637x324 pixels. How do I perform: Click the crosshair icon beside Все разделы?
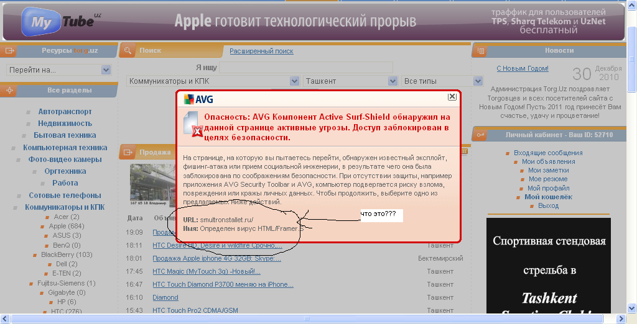tap(10, 91)
